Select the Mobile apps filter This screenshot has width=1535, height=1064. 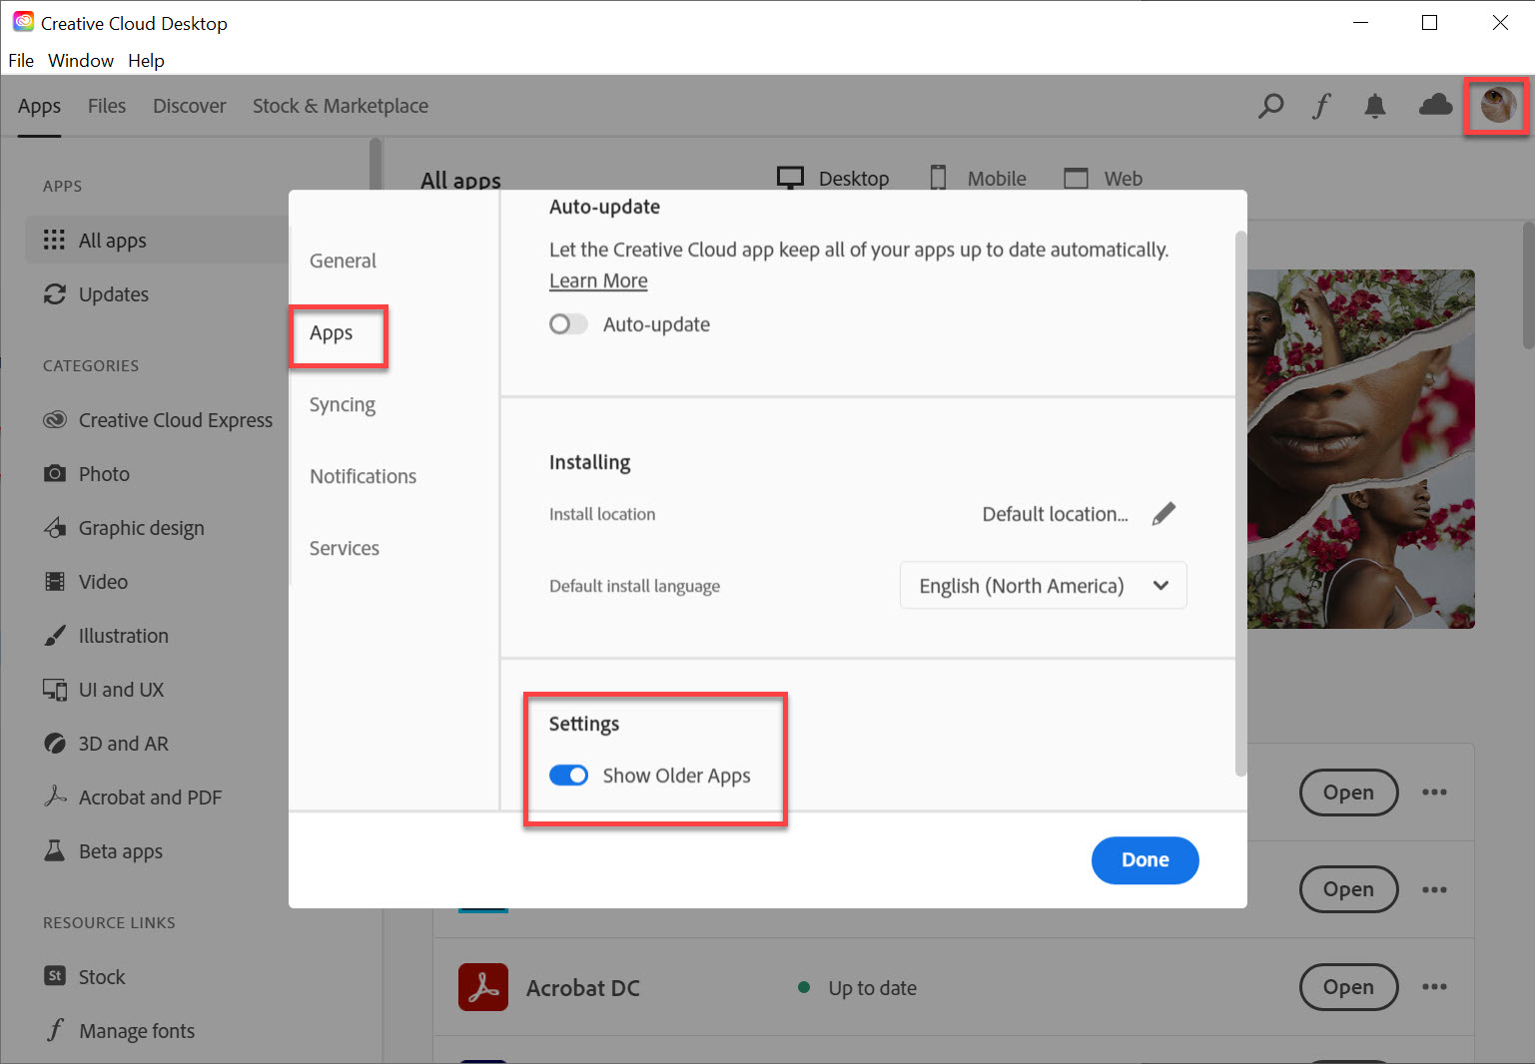coord(979,178)
